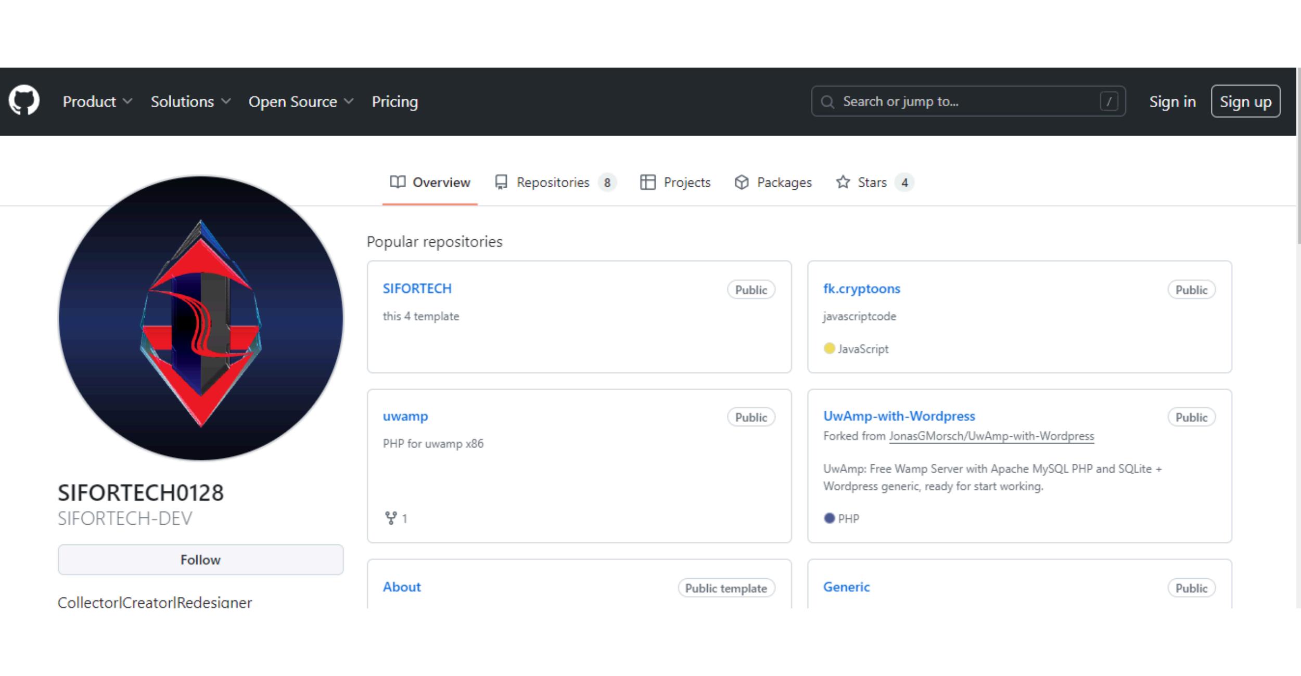The height and width of the screenshot is (676, 1301).
Task: Switch to the Repositories tab
Action: point(552,183)
